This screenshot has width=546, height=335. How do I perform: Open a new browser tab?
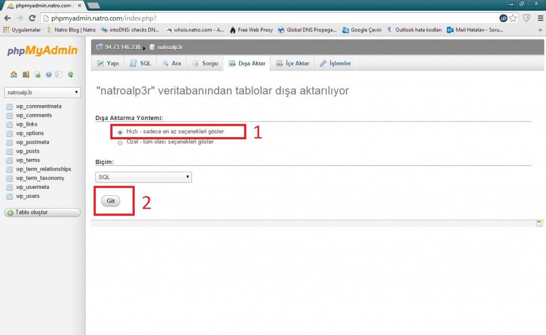tap(93, 5)
